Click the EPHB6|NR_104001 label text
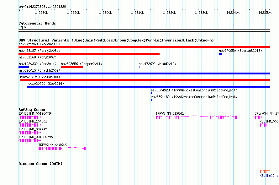The height and width of the screenshot is (185, 279). click(33, 121)
